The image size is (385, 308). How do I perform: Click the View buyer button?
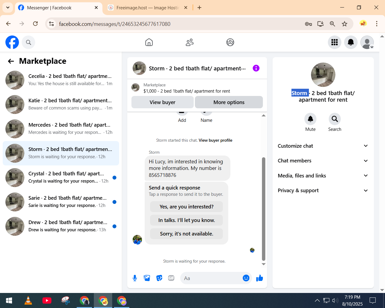(x=162, y=102)
